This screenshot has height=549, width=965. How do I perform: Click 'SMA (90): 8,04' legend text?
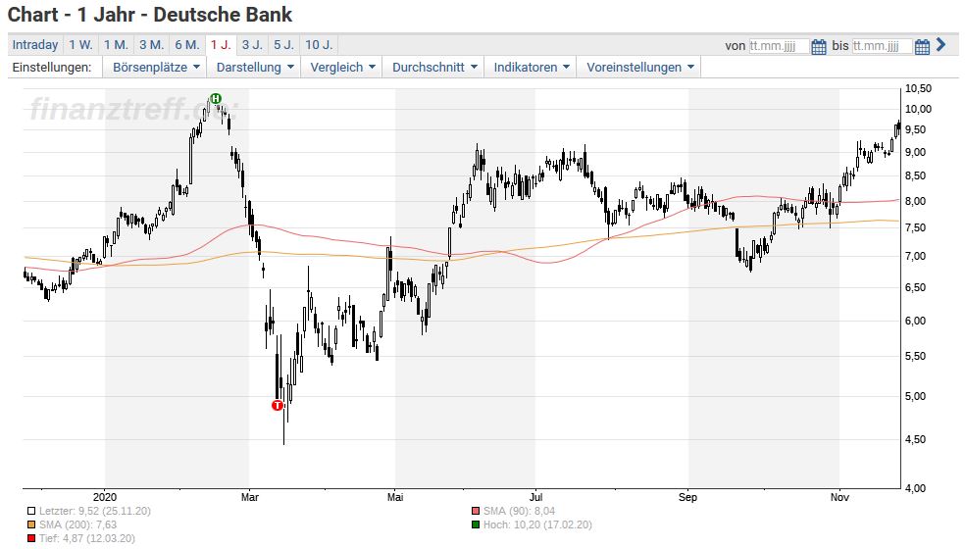(519, 512)
